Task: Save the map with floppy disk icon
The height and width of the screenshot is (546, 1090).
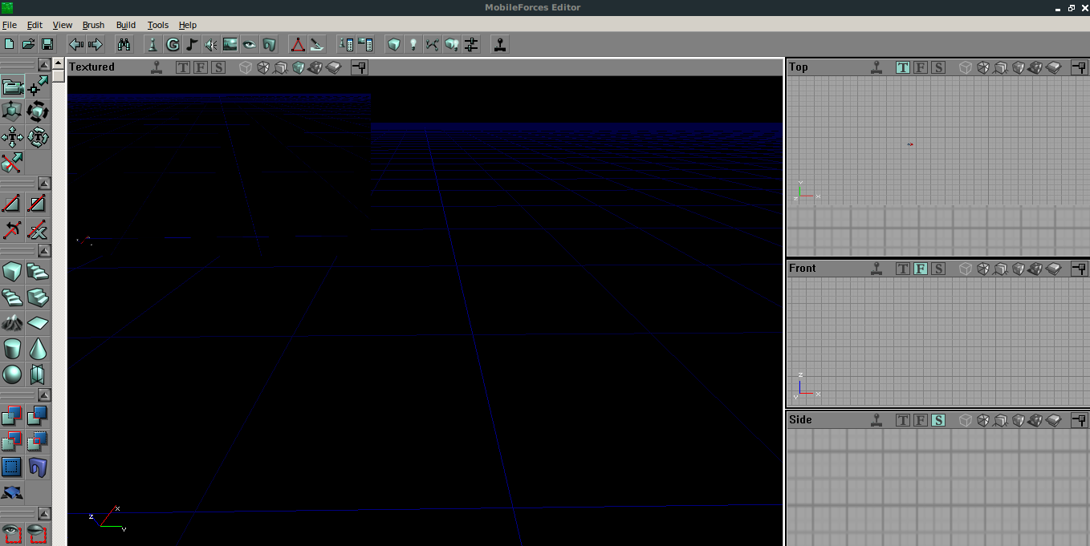Action: point(47,44)
